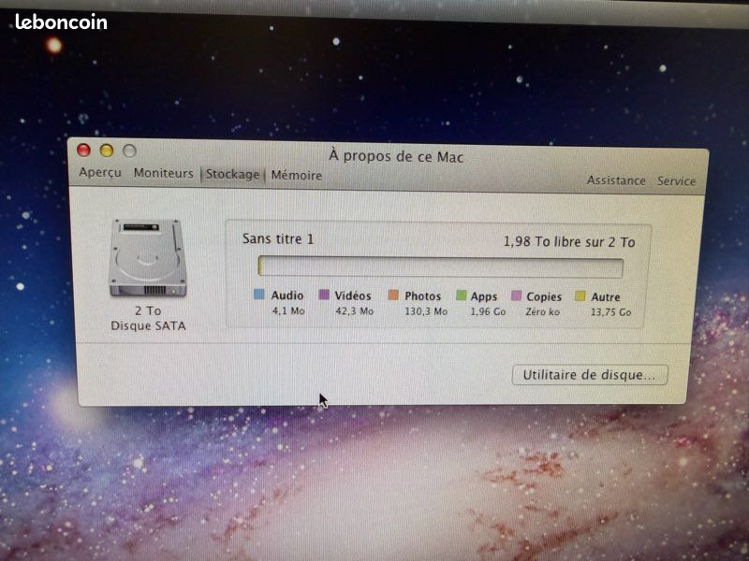Click the Autre legend label
Image resolution: width=749 pixels, height=561 pixels.
pos(606,297)
